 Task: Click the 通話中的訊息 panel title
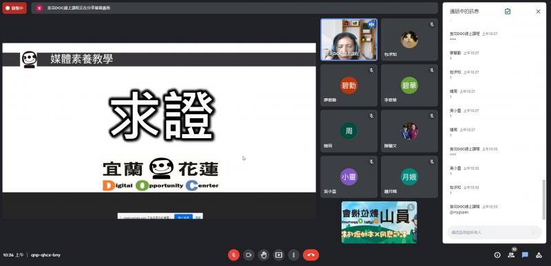tap(464, 12)
